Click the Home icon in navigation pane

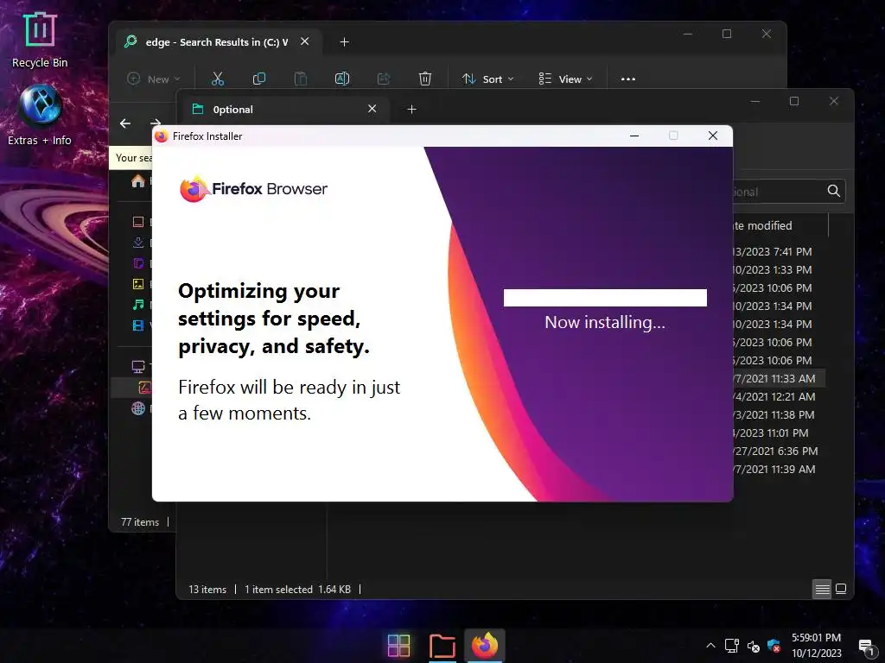(x=138, y=181)
